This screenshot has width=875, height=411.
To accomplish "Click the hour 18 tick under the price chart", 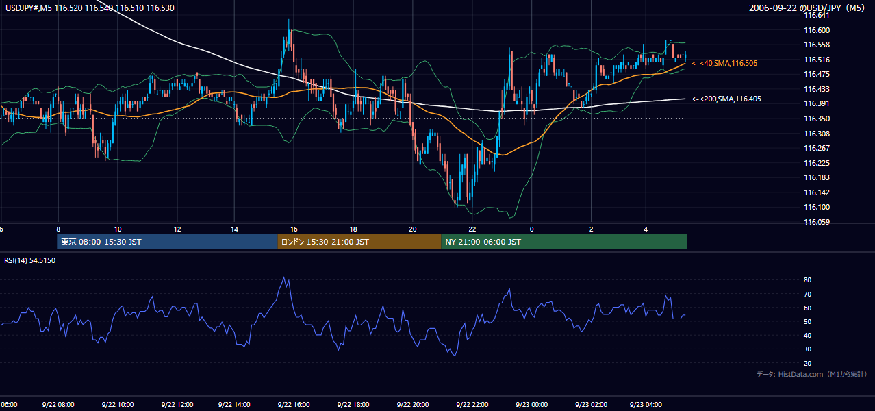I will 353,229.
